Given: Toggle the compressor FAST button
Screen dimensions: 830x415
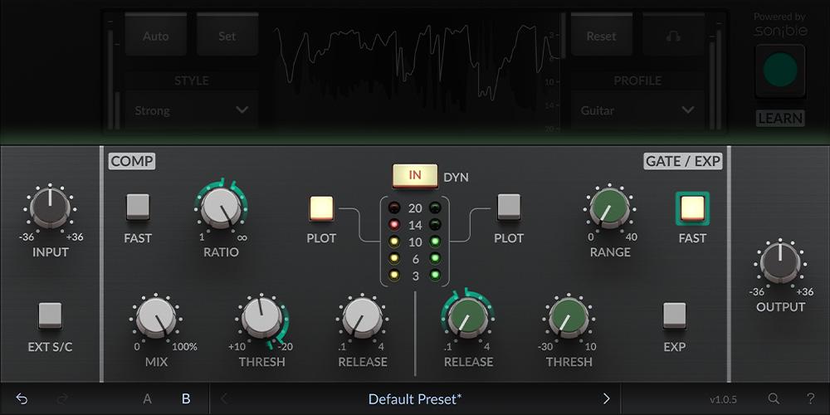Looking at the screenshot, I should (138, 207).
